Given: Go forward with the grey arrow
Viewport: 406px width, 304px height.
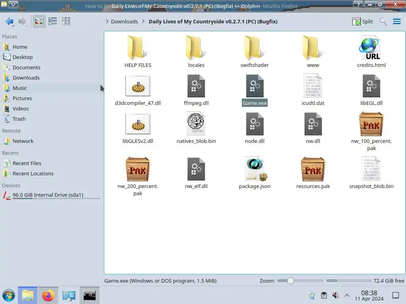Looking at the screenshot, I should click(23, 21).
